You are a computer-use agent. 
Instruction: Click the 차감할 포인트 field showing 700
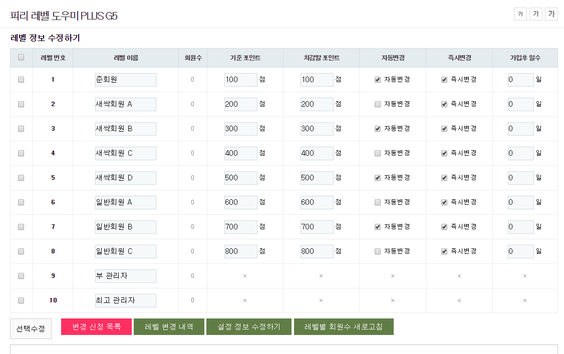[x=317, y=227]
